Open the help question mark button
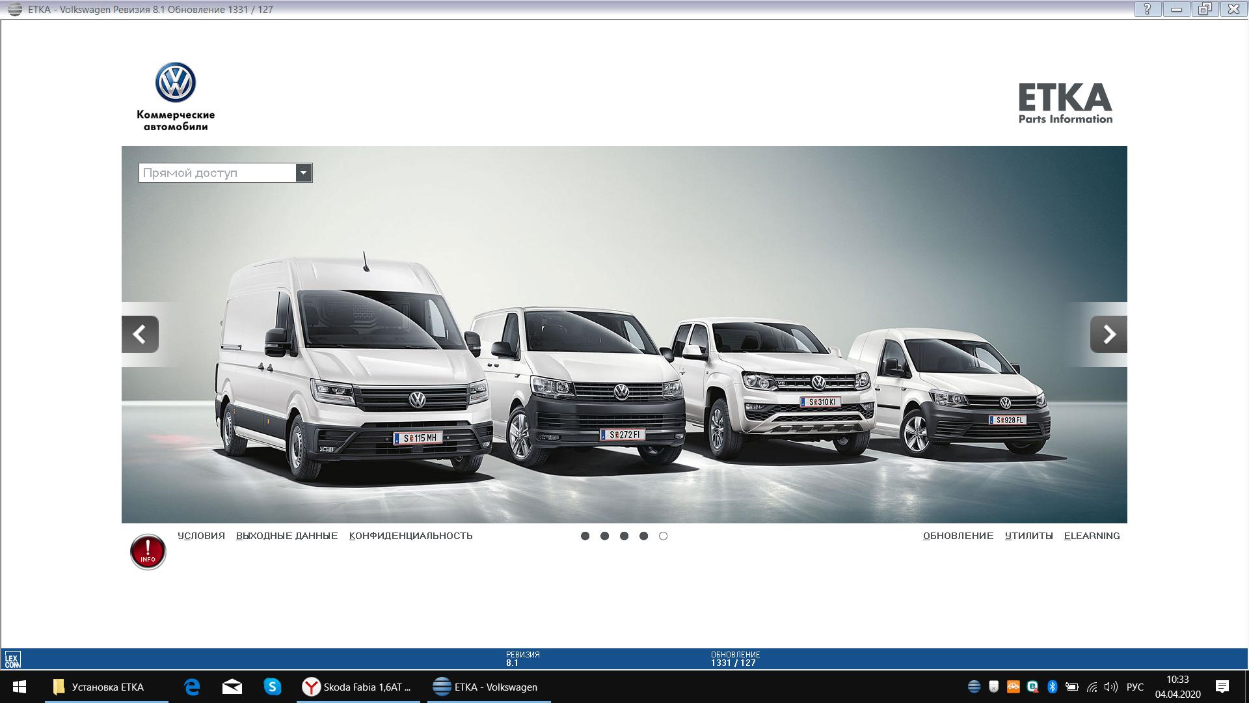The width and height of the screenshot is (1249, 703). click(1148, 9)
